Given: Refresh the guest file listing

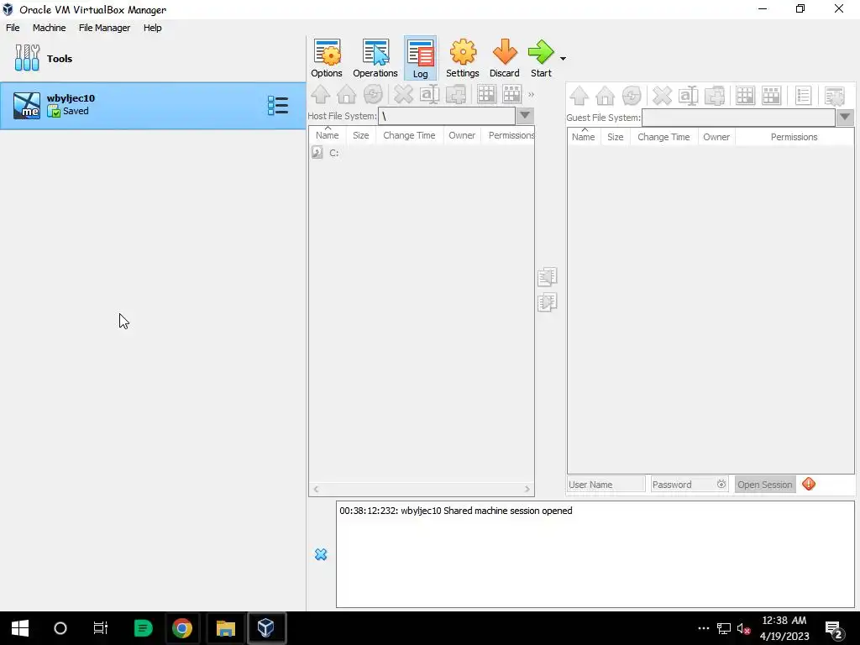Looking at the screenshot, I should click(632, 96).
